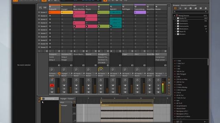Viewport: 220px width, 123px height.
Task: Launch Scene 6 with its play triangle
Action: (39, 30)
